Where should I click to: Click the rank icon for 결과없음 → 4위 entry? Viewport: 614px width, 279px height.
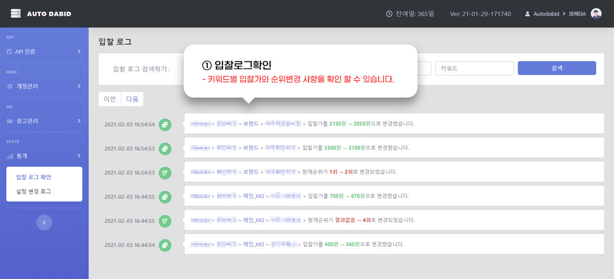point(165,220)
